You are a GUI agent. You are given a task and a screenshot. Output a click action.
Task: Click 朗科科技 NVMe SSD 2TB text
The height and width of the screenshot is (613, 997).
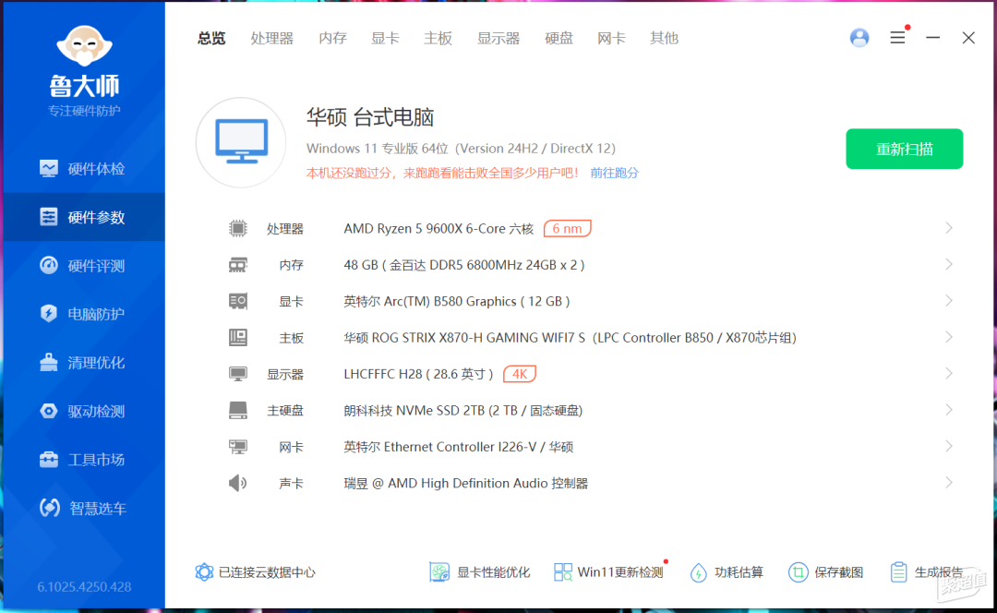click(x=462, y=411)
